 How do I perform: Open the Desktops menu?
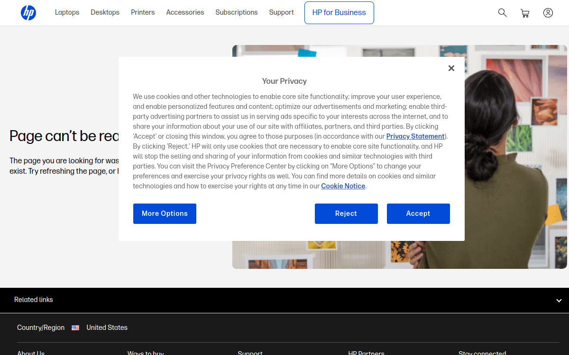click(x=105, y=12)
